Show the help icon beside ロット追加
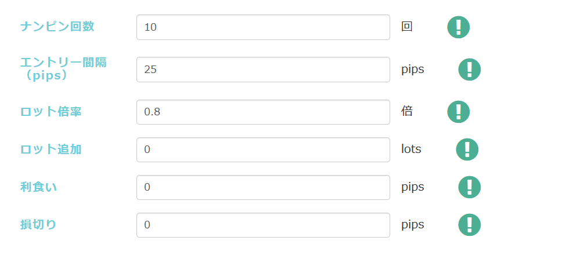The width and height of the screenshot is (576, 266). coord(467,150)
